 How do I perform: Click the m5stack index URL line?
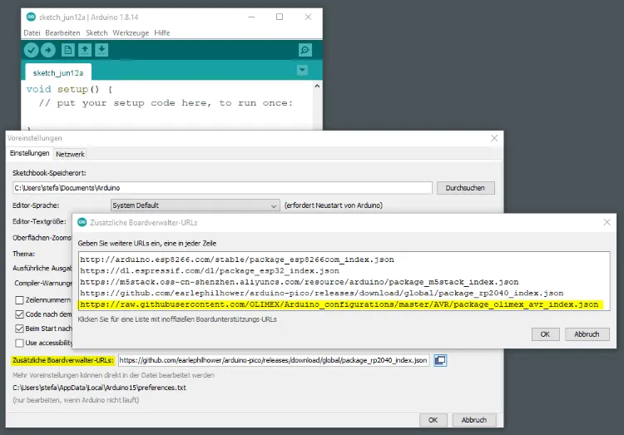point(299,282)
